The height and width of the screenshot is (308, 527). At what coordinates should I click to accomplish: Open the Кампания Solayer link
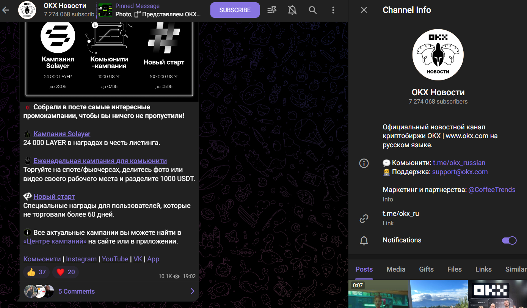tap(62, 134)
